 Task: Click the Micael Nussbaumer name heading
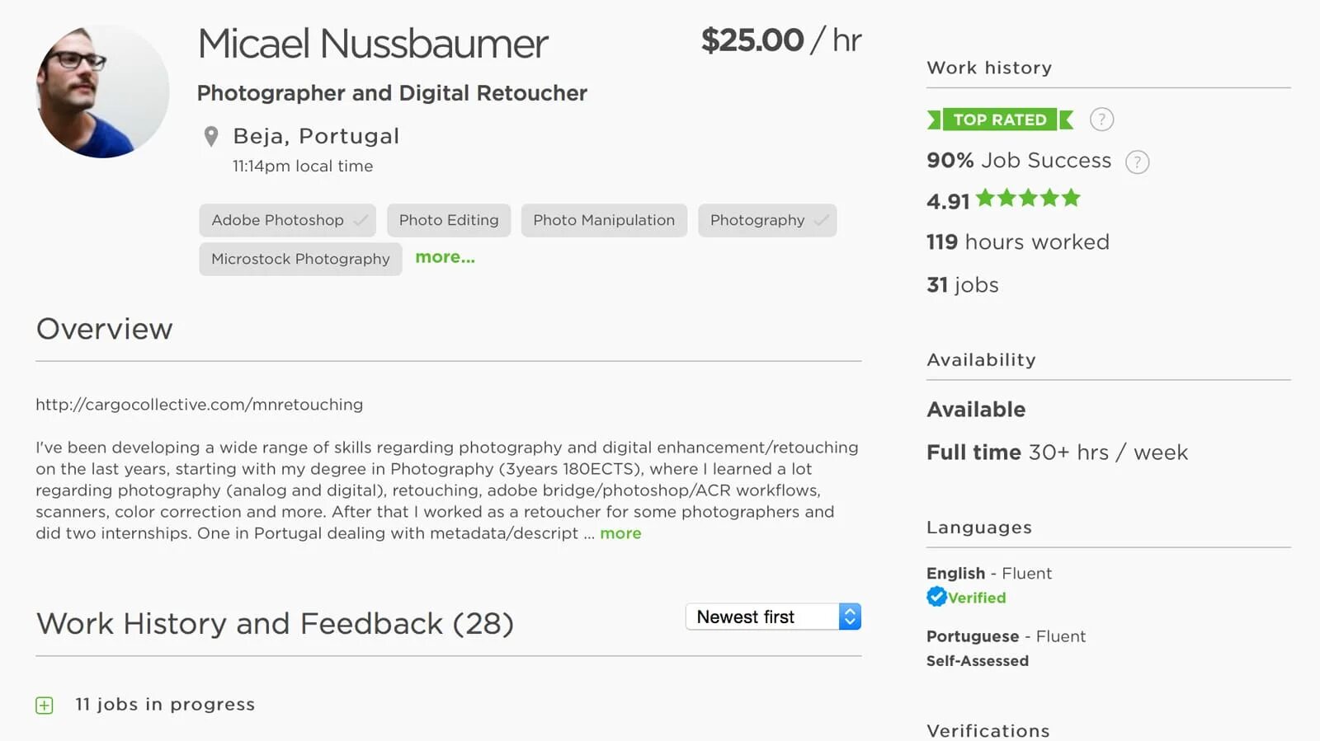(373, 44)
